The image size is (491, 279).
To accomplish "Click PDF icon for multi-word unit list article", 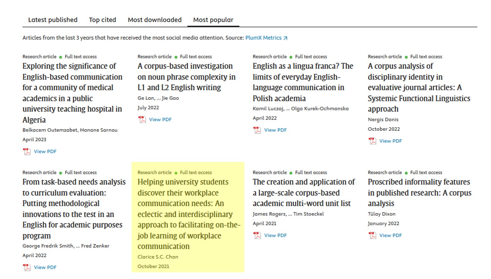I will pyautogui.click(x=257, y=235).
